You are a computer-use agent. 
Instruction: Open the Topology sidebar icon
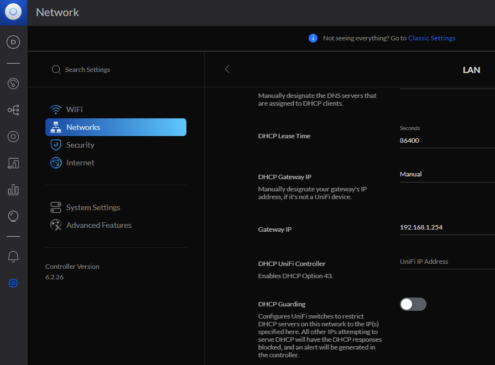[x=13, y=110]
